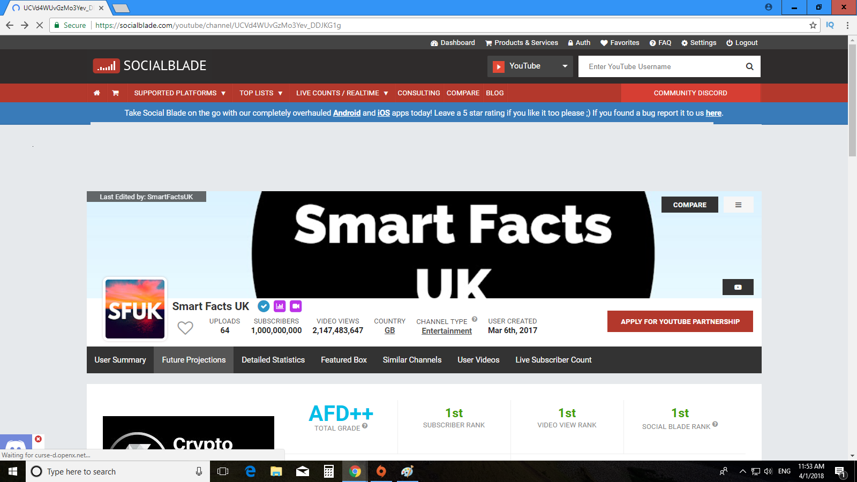Open the hamburger menu beside Compare

tap(738, 205)
